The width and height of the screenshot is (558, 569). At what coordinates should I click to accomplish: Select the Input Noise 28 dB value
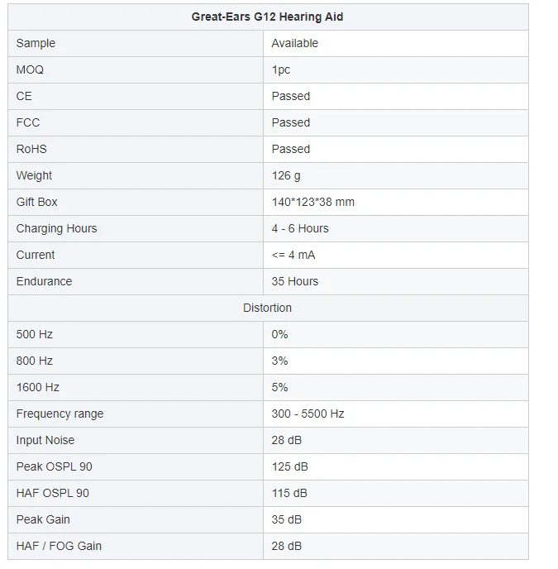[x=286, y=440]
